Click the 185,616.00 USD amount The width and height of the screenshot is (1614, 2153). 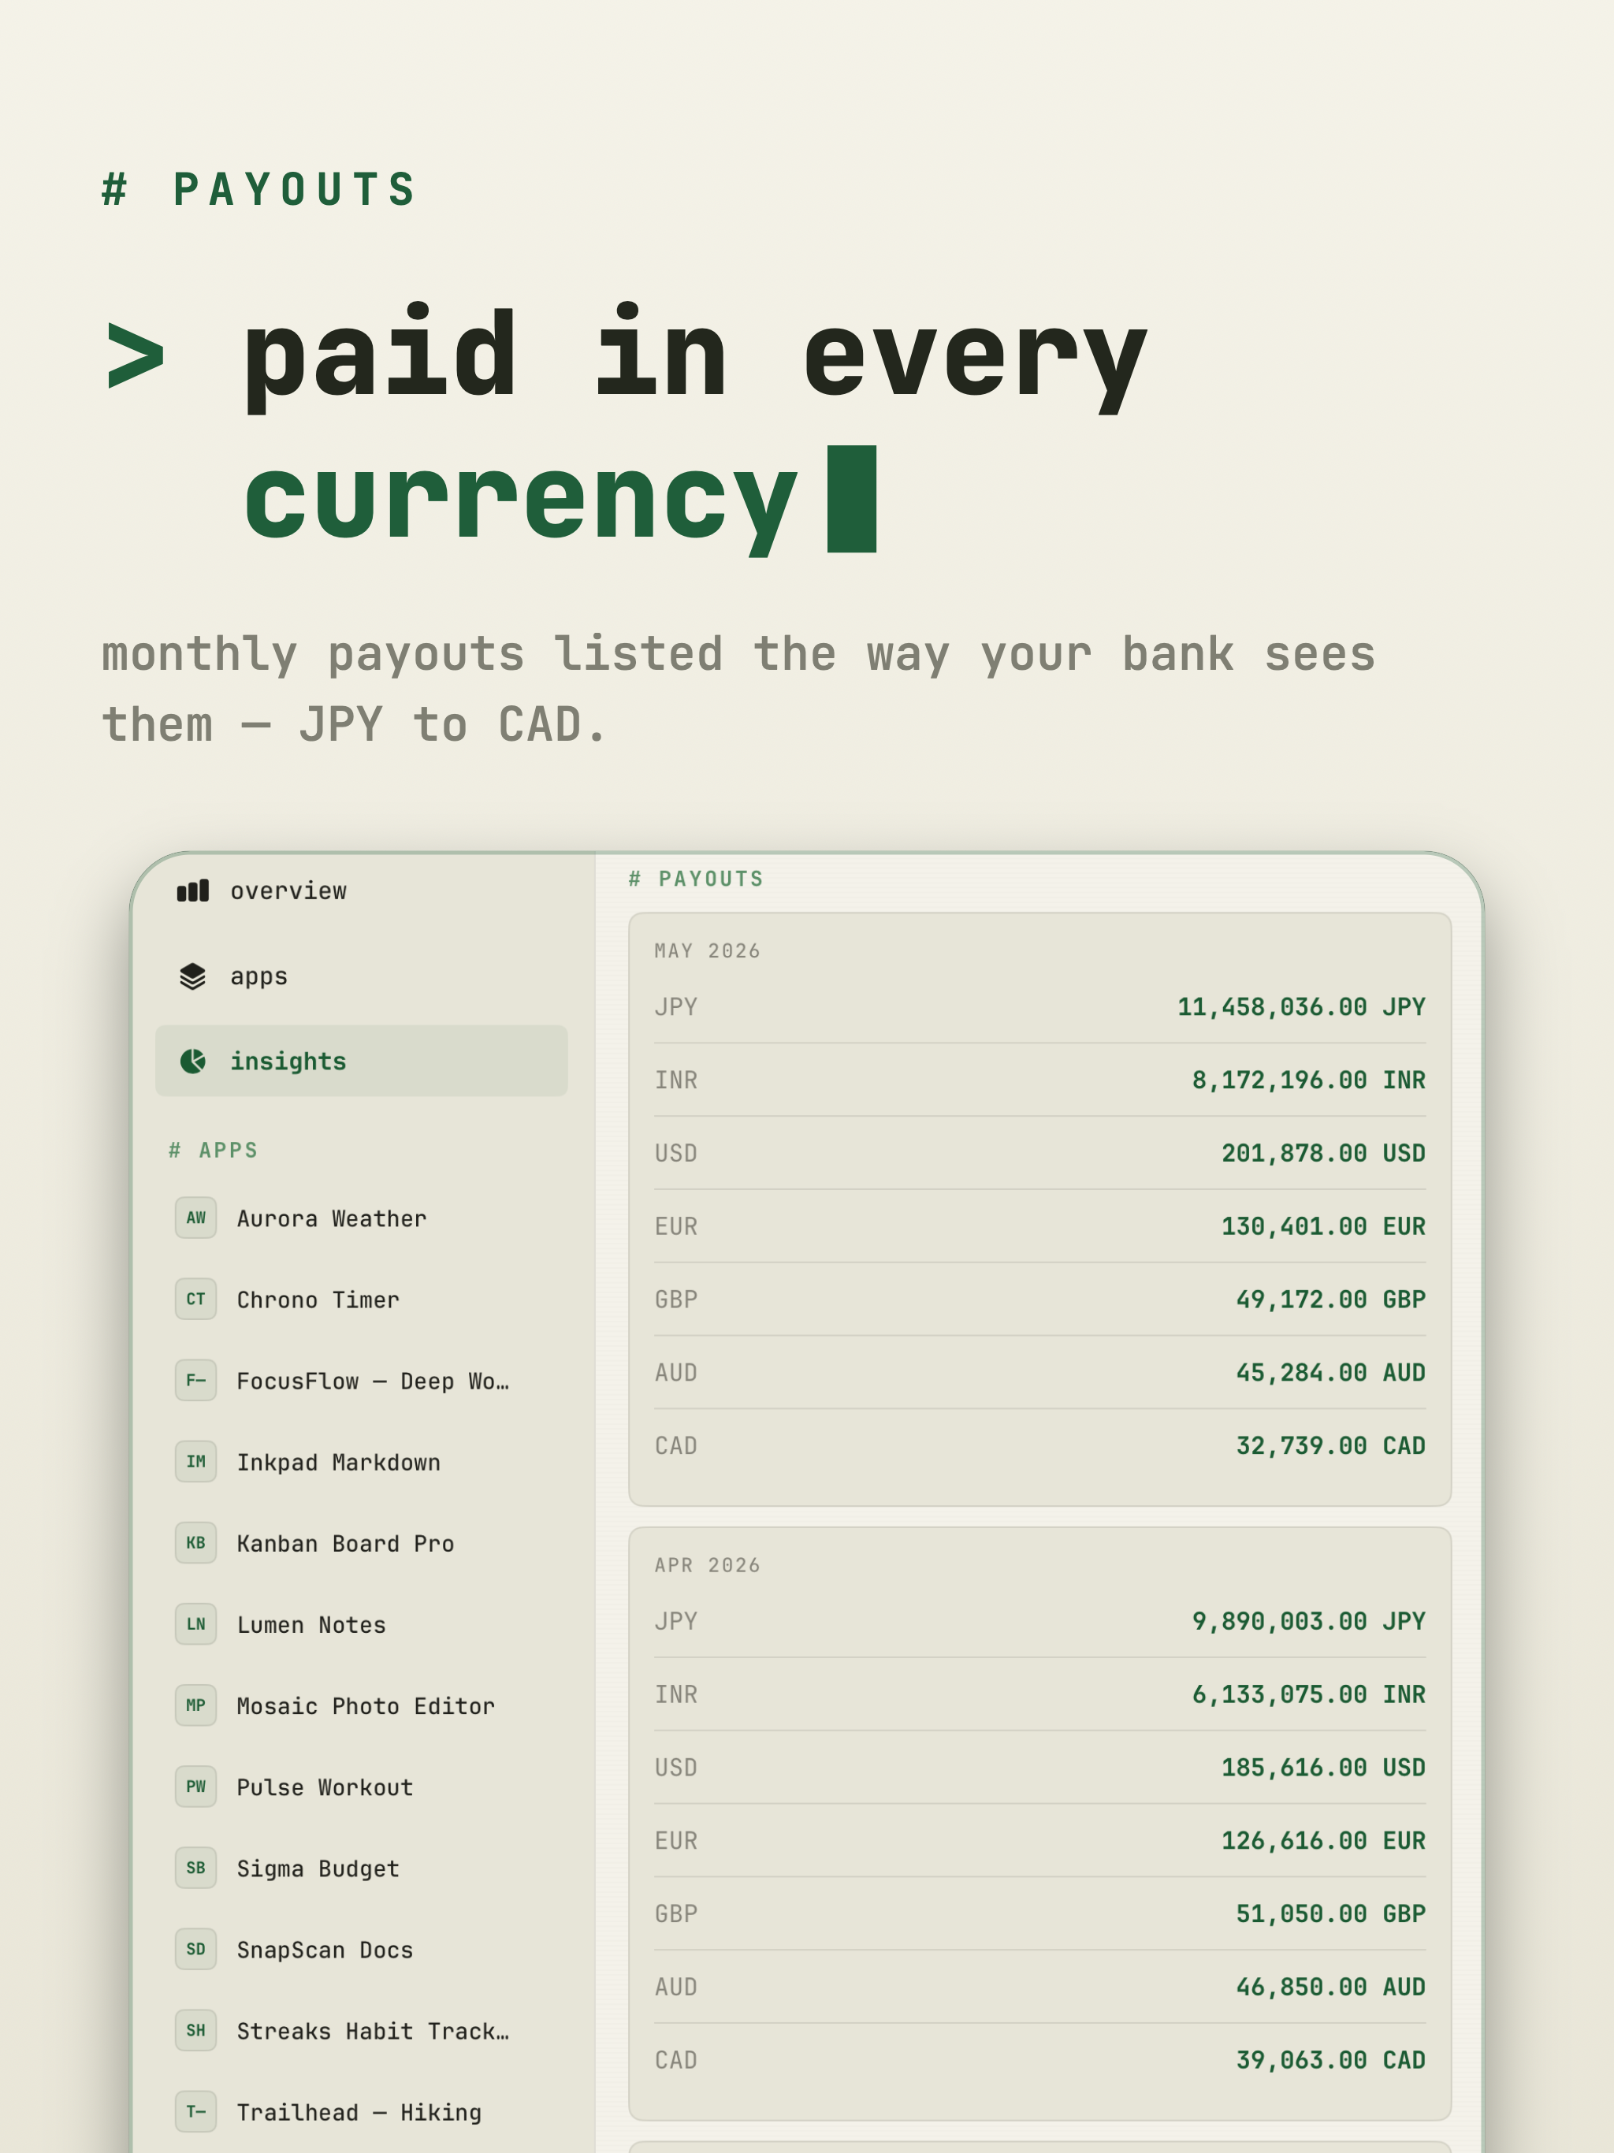click(1324, 1768)
